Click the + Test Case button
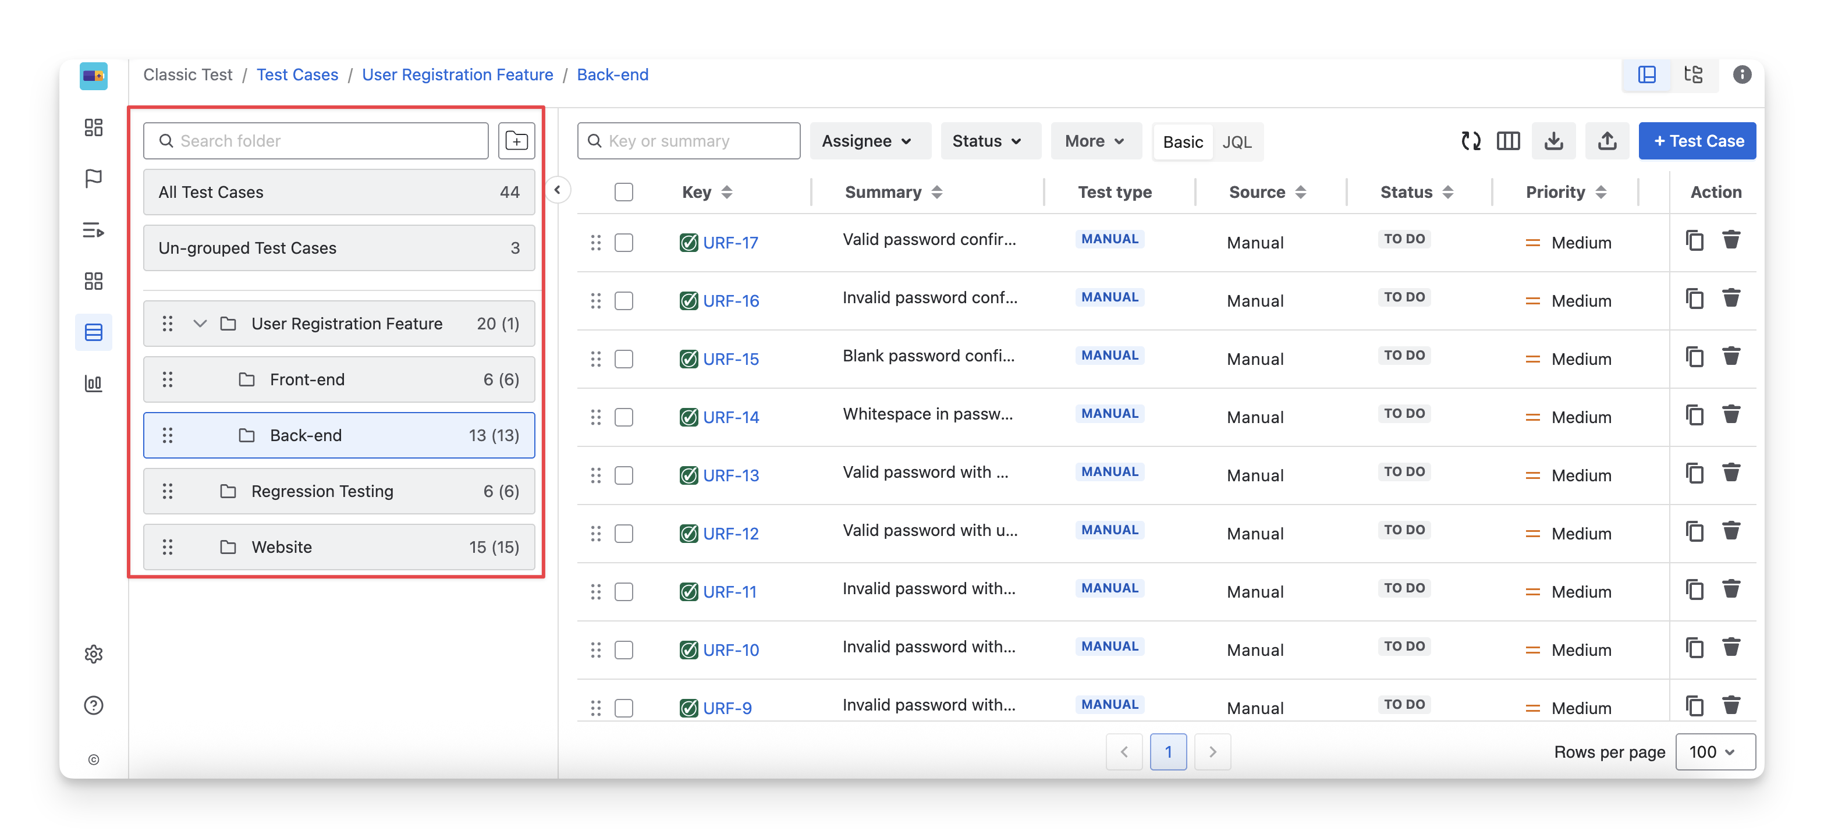 (1697, 141)
